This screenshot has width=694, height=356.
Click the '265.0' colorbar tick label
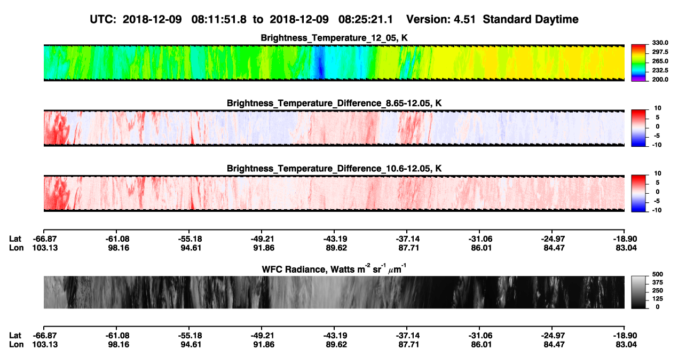[659, 61]
